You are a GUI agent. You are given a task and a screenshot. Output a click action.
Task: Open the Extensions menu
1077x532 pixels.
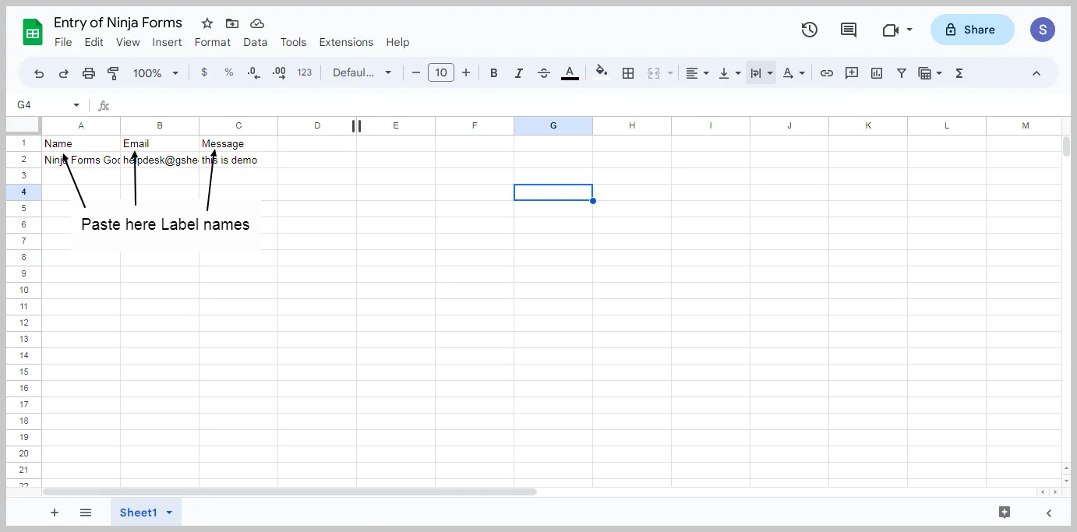pos(346,42)
